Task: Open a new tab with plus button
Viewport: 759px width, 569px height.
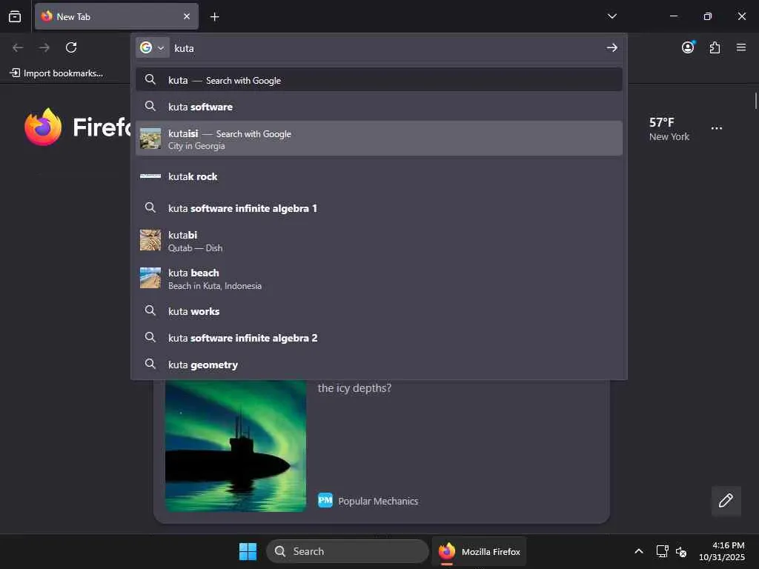Action: click(x=214, y=17)
